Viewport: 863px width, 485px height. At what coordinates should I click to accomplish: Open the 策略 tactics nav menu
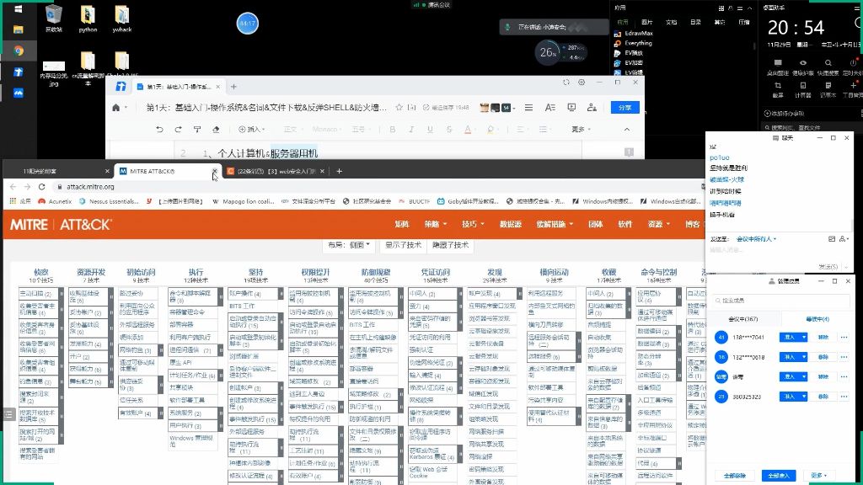coord(435,224)
